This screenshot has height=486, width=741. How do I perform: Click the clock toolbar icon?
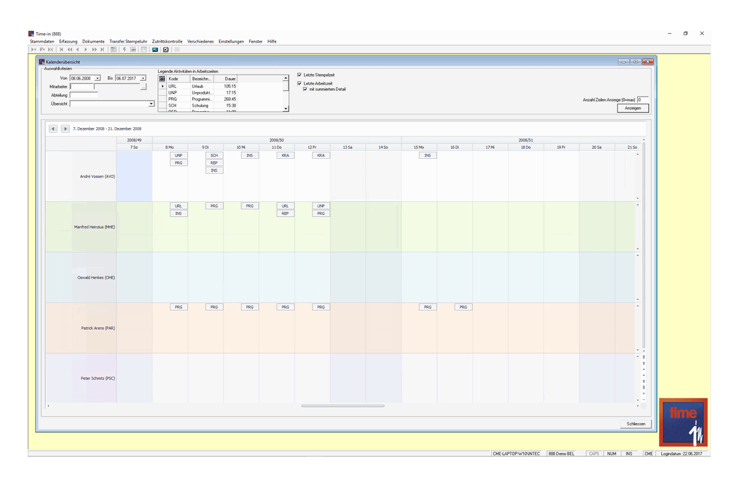tap(165, 49)
